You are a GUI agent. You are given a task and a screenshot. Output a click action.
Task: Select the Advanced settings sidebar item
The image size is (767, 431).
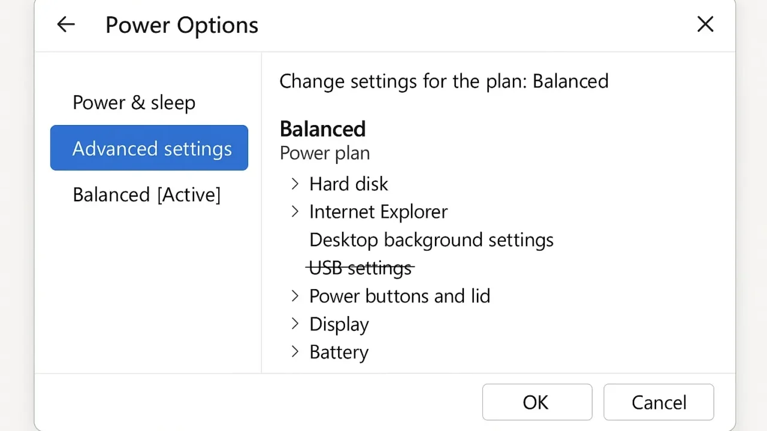pos(149,148)
